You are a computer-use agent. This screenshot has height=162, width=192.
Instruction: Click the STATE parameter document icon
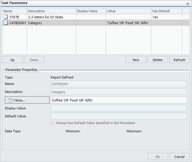6,17
